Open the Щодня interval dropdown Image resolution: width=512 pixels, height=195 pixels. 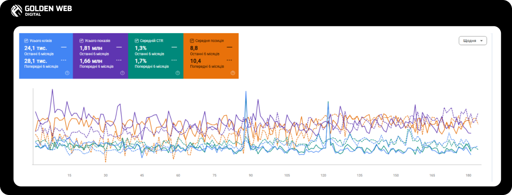(x=473, y=41)
